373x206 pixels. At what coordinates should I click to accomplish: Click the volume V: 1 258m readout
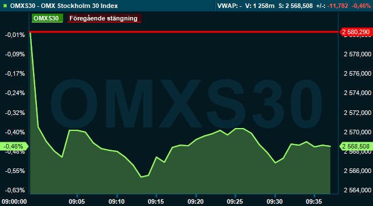260,6
